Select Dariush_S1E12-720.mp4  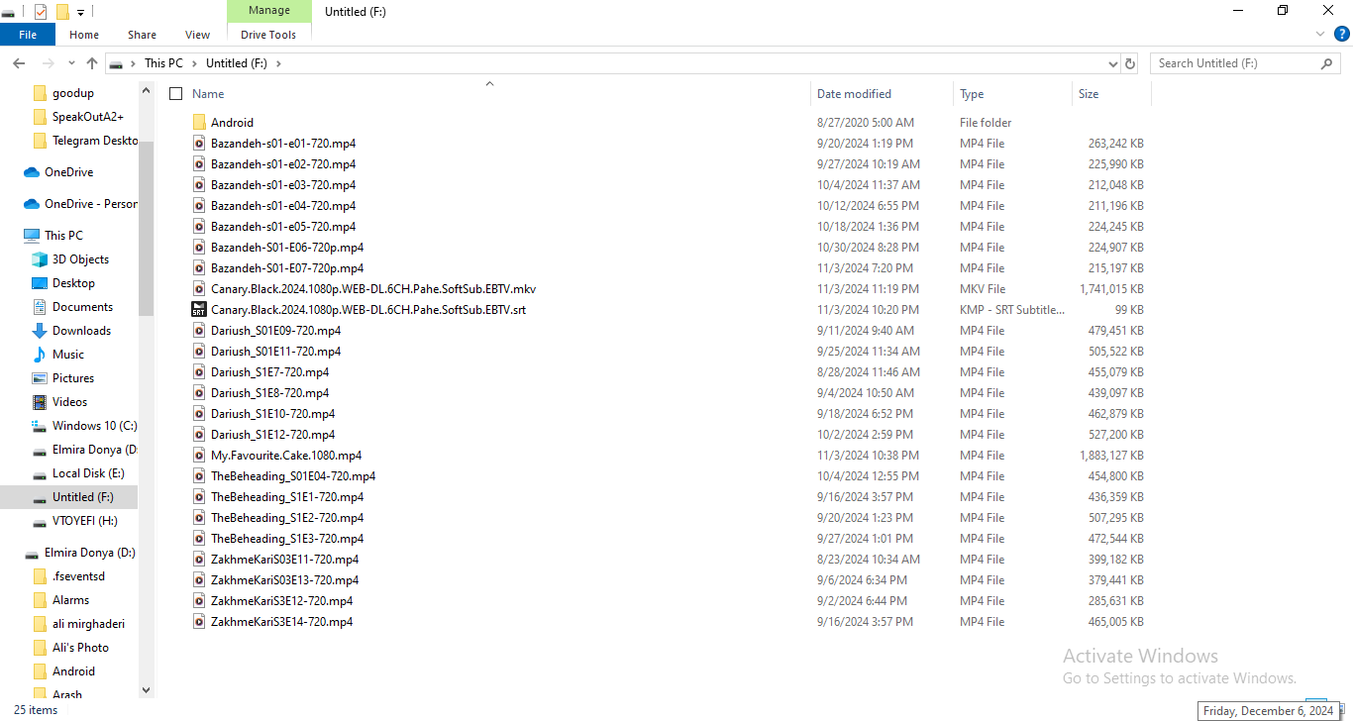pos(272,435)
